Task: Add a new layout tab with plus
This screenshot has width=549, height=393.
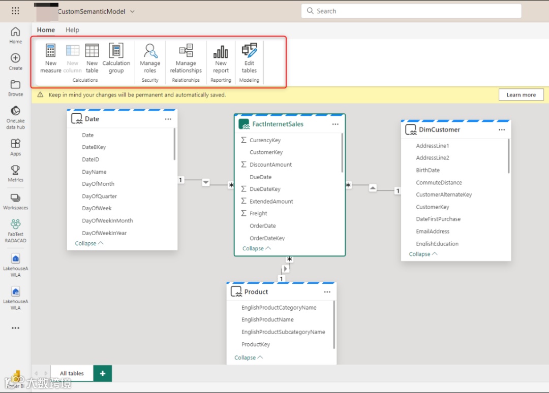Action: pyautogui.click(x=103, y=373)
